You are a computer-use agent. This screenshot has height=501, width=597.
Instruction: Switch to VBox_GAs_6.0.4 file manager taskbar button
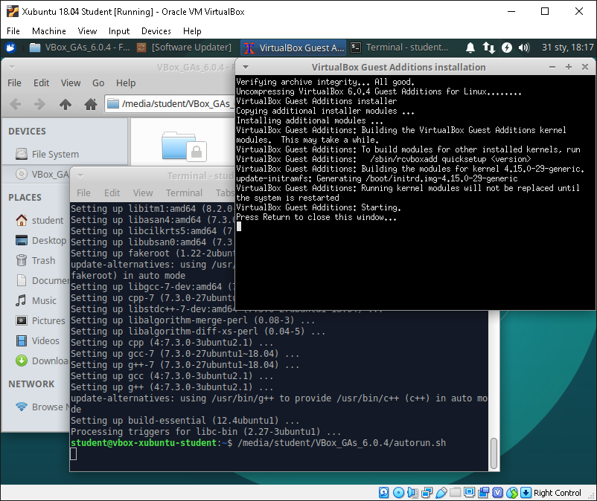click(x=80, y=48)
